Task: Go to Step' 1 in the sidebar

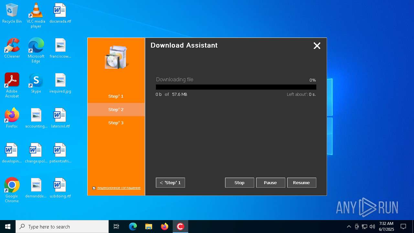Action: 116,96
